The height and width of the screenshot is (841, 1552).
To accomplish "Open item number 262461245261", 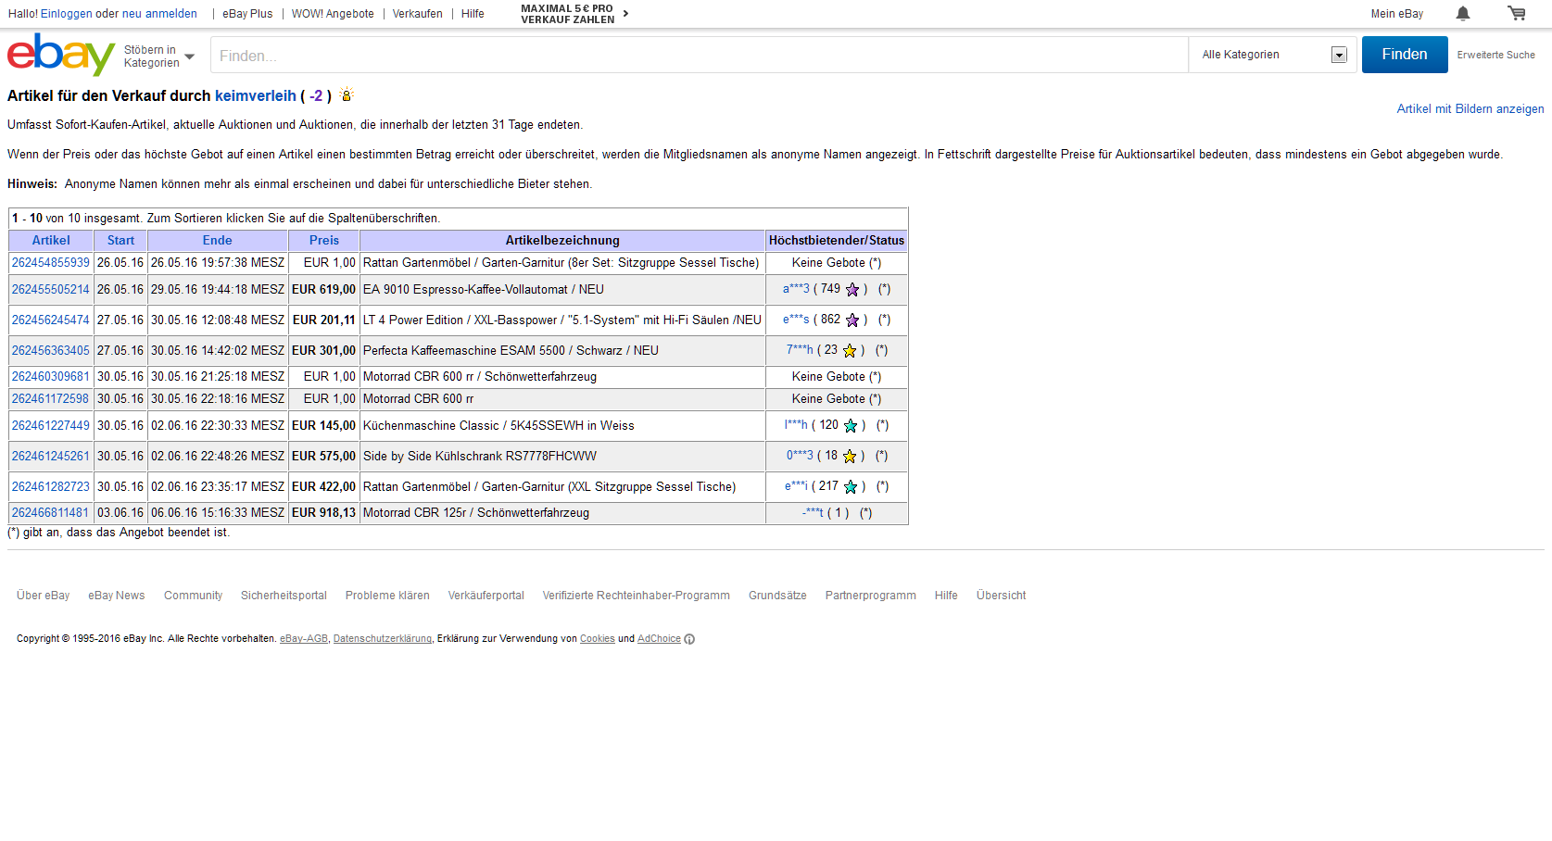I will tap(51, 457).
